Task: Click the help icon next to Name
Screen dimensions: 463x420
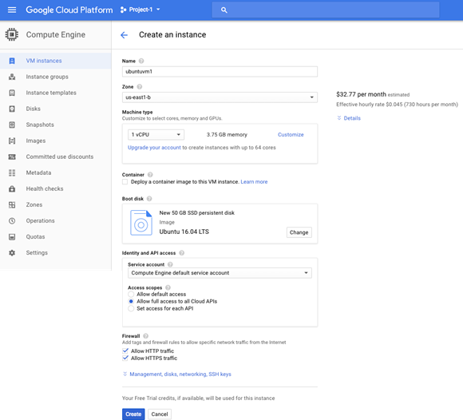Action: (141, 61)
